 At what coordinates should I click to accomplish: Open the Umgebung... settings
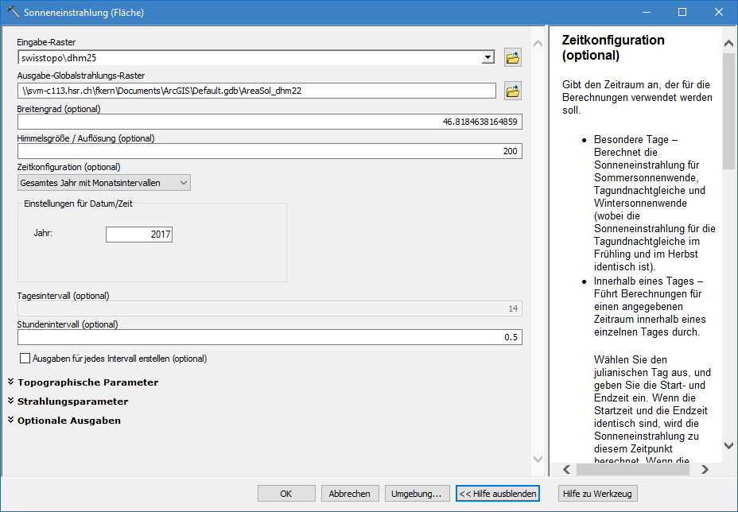pyautogui.click(x=418, y=494)
